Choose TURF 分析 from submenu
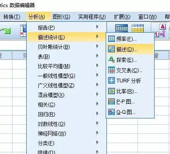170x154 pixels. [x=130, y=81]
